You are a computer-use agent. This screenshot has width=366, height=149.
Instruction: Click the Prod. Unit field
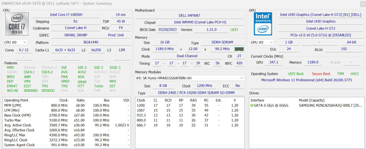pyautogui.click(x=116, y=35)
